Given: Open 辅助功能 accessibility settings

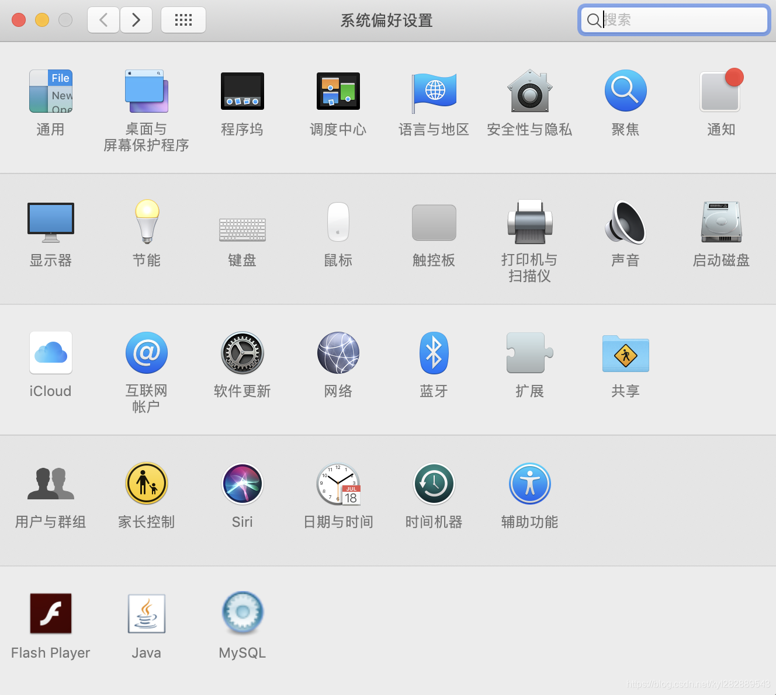Looking at the screenshot, I should 530,484.
